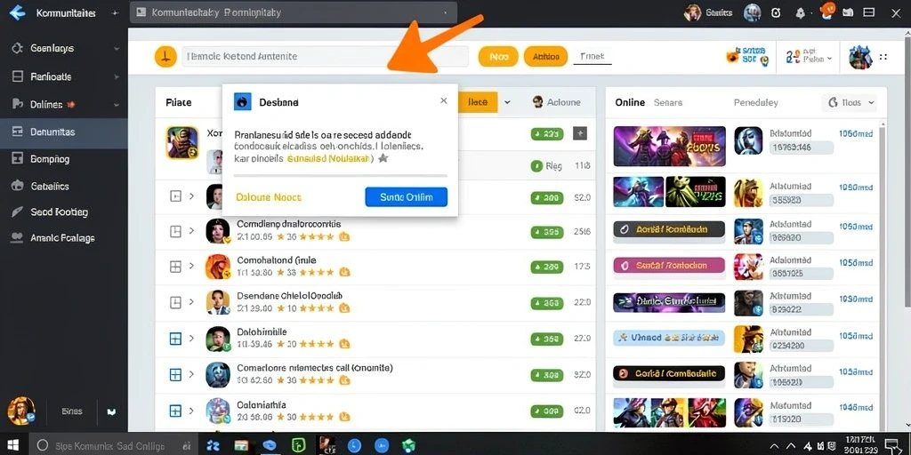Click the blue back arrow in title bar

click(x=18, y=12)
